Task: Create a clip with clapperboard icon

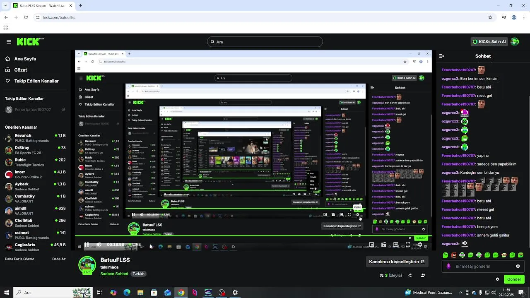Action: [x=383, y=245]
